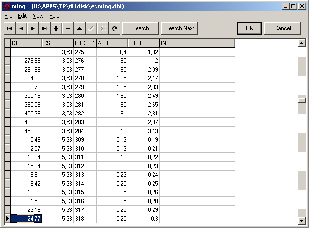Open the File menu

pyautogui.click(x=8, y=16)
